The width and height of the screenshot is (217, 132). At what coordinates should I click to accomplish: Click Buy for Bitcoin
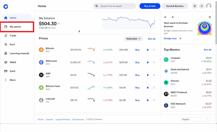pyautogui.click(x=137, y=50)
